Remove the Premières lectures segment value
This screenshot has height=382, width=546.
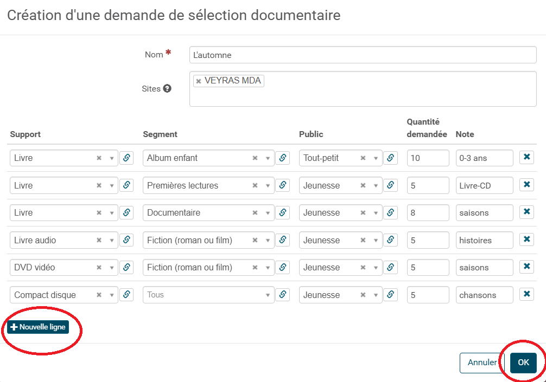coord(254,185)
